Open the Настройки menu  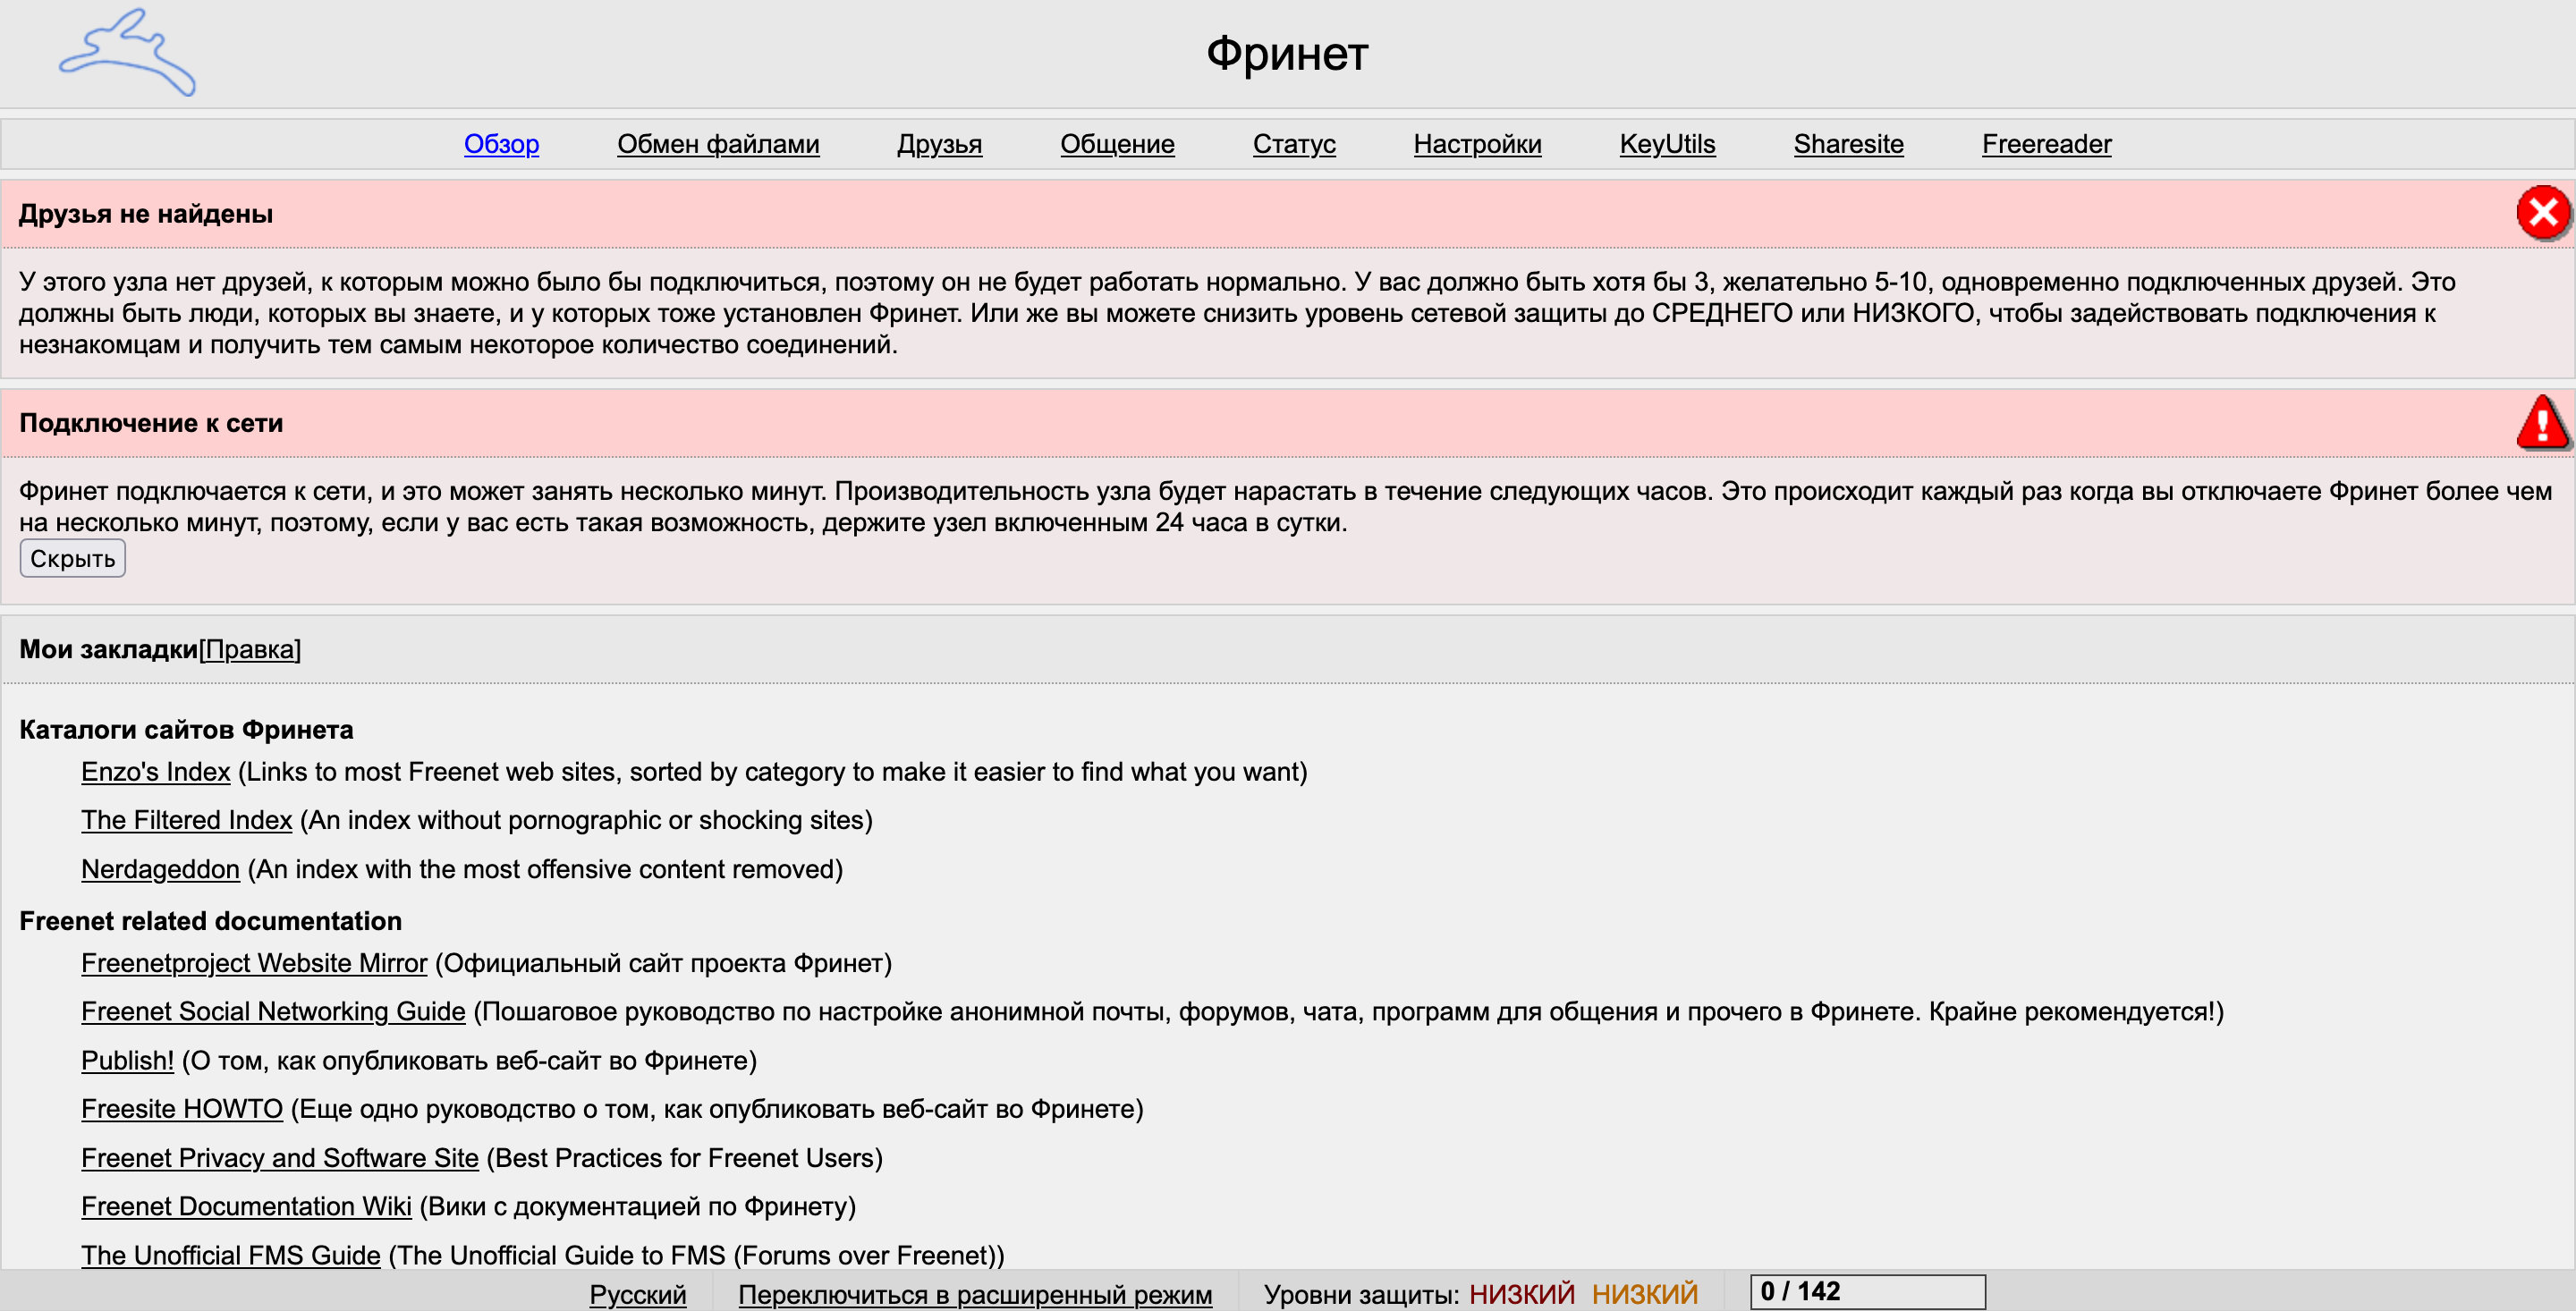[x=1477, y=144]
